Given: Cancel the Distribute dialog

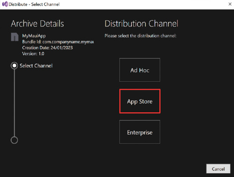Looking at the screenshot, I should click(218, 169).
